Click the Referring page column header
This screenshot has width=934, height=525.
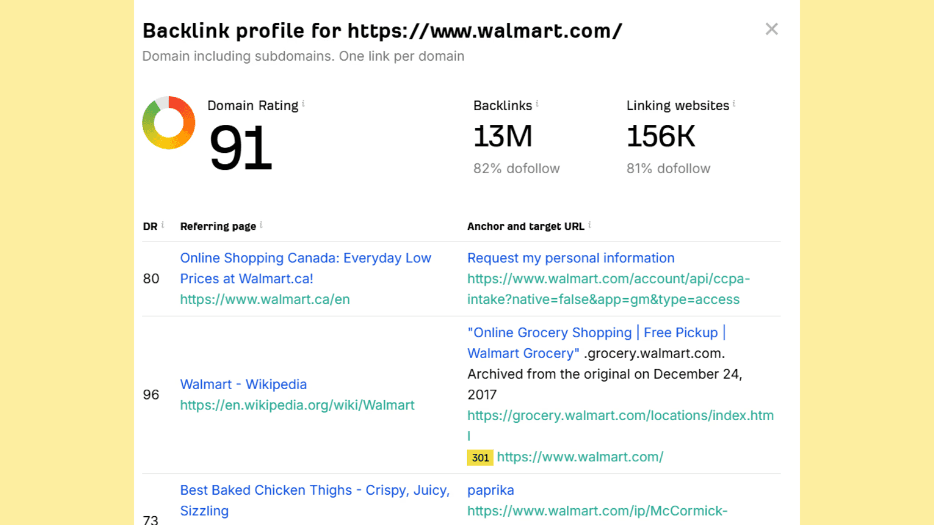pyautogui.click(x=218, y=226)
